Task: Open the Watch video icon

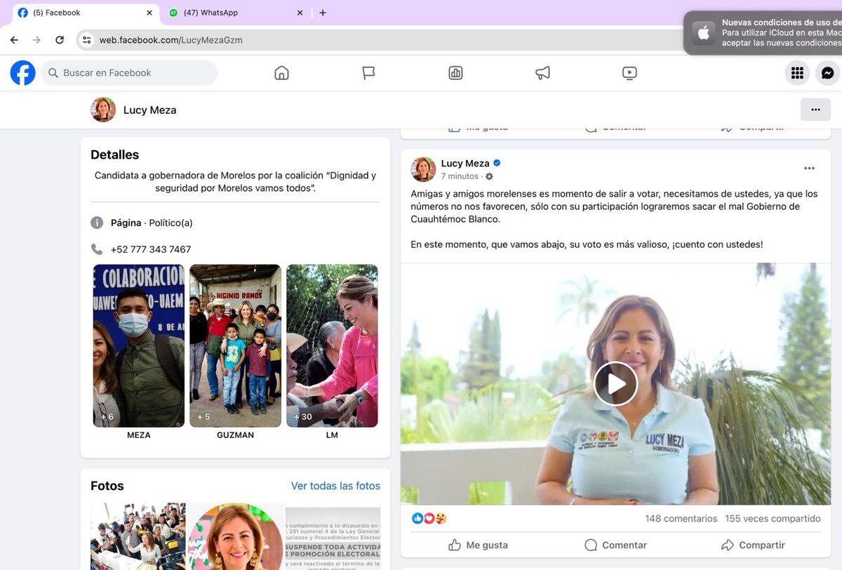Action: point(629,73)
